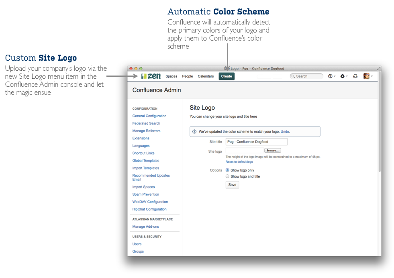Open the gear administration menu
This screenshot has height=278, width=394.
(x=344, y=76)
